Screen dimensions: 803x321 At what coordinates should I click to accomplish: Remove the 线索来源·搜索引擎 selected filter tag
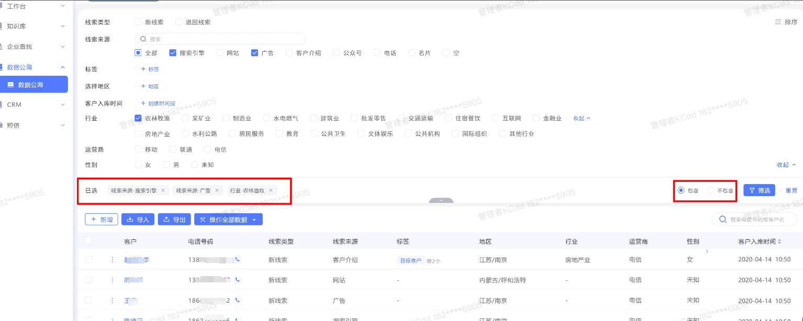click(163, 190)
